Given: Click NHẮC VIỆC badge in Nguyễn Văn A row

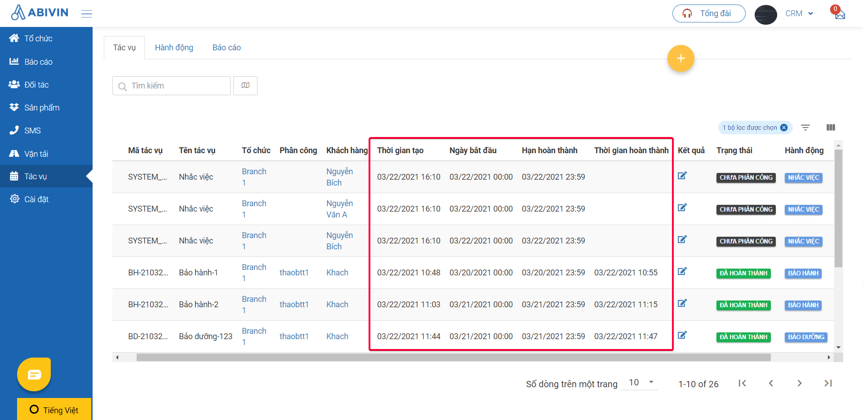Looking at the screenshot, I should coord(803,209).
